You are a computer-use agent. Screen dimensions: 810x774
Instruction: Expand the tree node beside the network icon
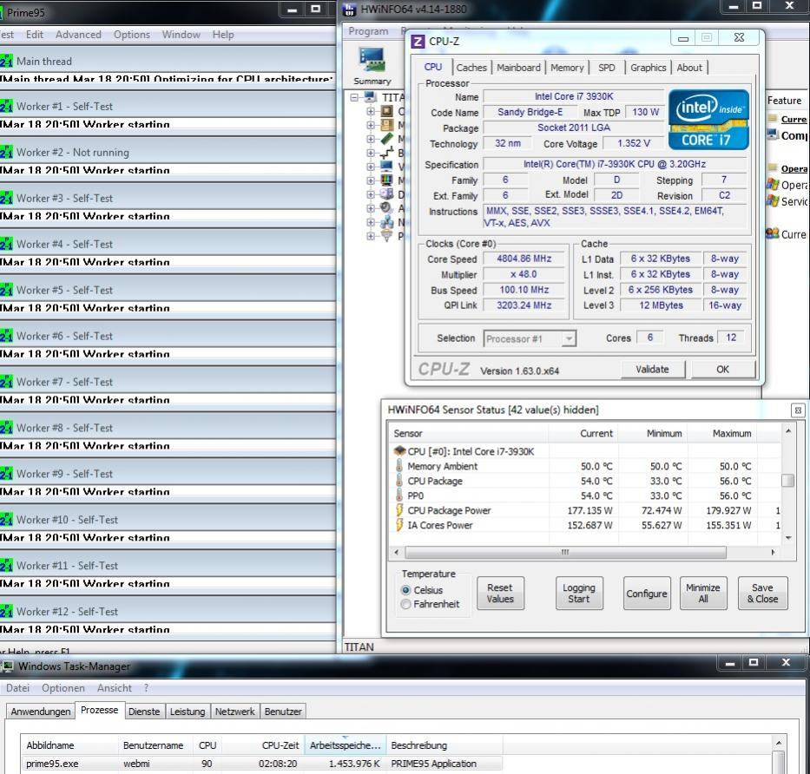click(371, 222)
